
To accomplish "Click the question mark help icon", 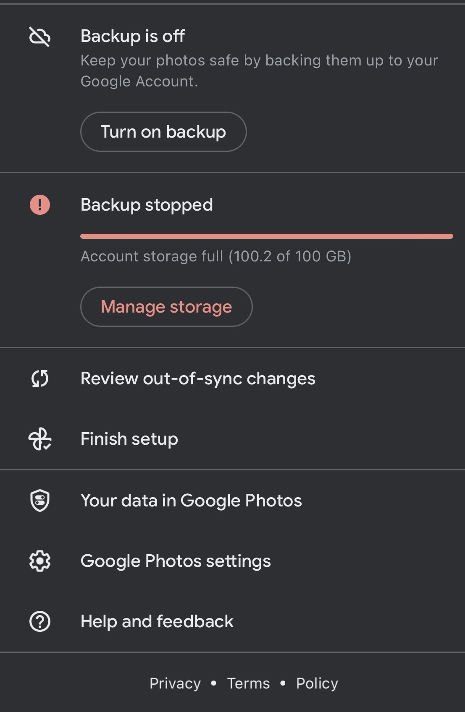I will coord(40,621).
